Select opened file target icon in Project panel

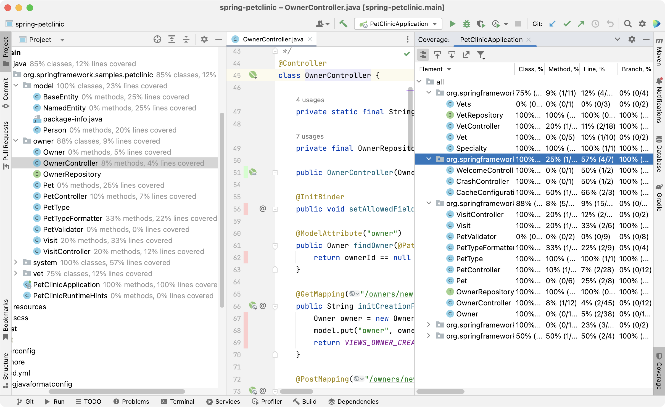[157, 39]
